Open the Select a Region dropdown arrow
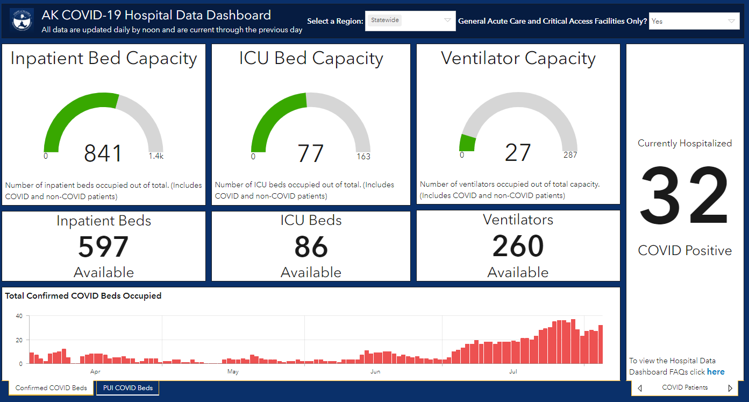Image resolution: width=749 pixels, height=402 pixels. tap(447, 20)
